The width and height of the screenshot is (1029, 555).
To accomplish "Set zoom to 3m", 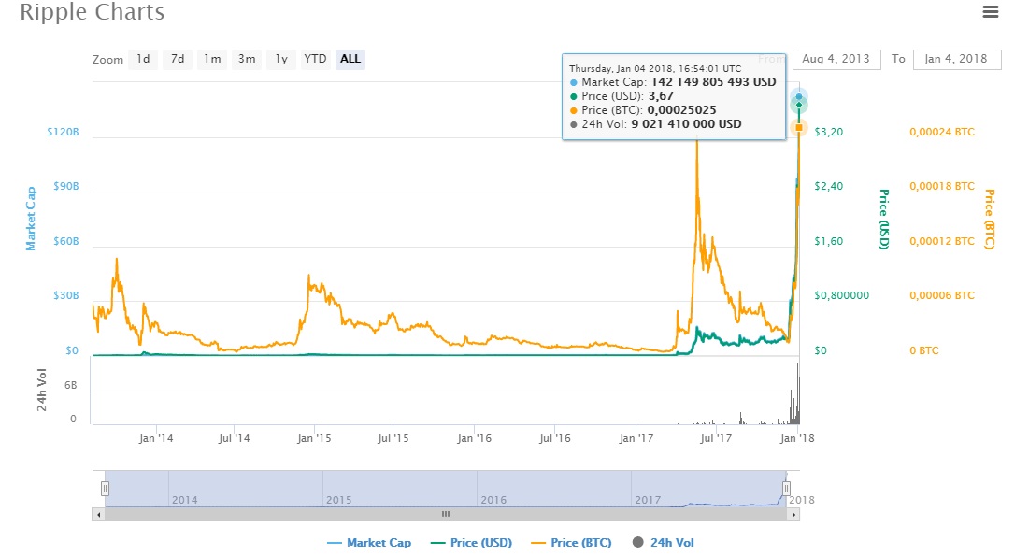I will (x=247, y=59).
